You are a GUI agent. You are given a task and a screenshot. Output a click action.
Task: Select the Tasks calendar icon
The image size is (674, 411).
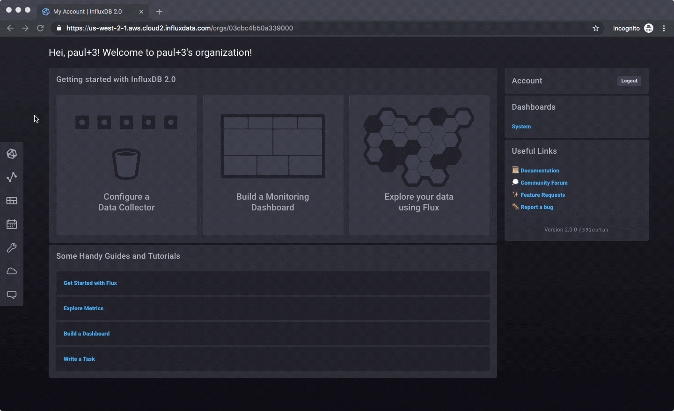(x=12, y=224)
